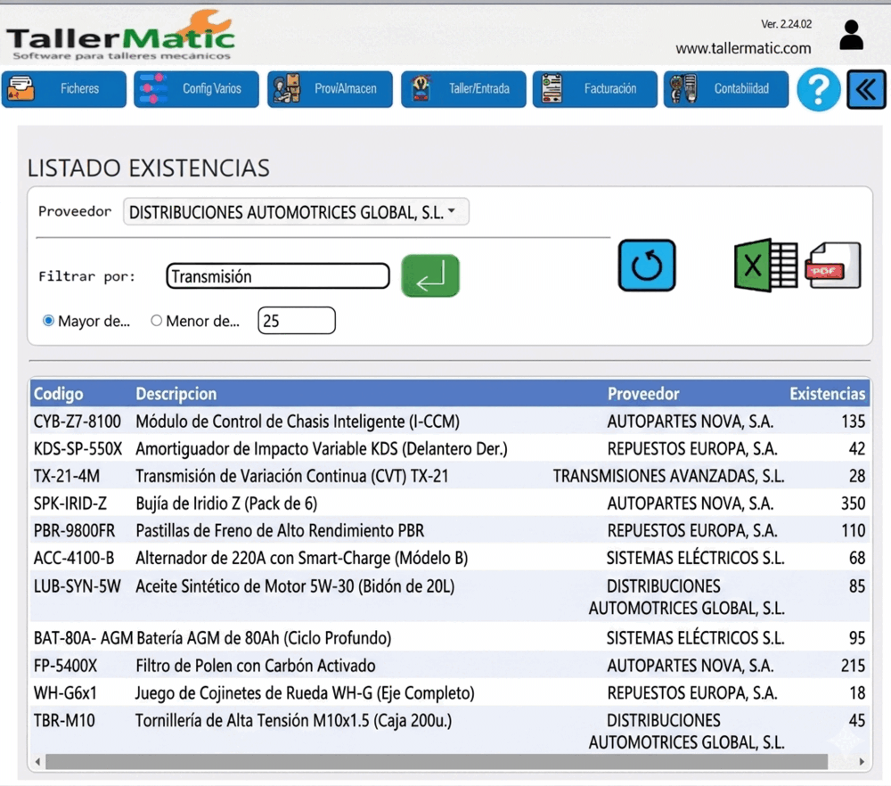891x786 pixels.
Task: Click proveedor TRANSMISIONES AVANZADAS, S.L. cell
Action: (669, 476)
